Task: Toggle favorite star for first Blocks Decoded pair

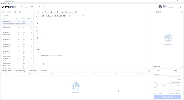Action: [2, 21]
